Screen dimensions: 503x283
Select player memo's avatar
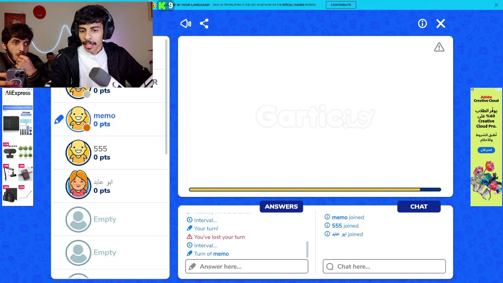(x=78, y=119)
